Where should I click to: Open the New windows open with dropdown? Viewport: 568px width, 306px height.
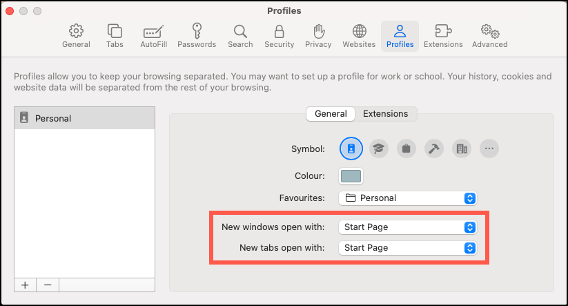coord(407,227)
